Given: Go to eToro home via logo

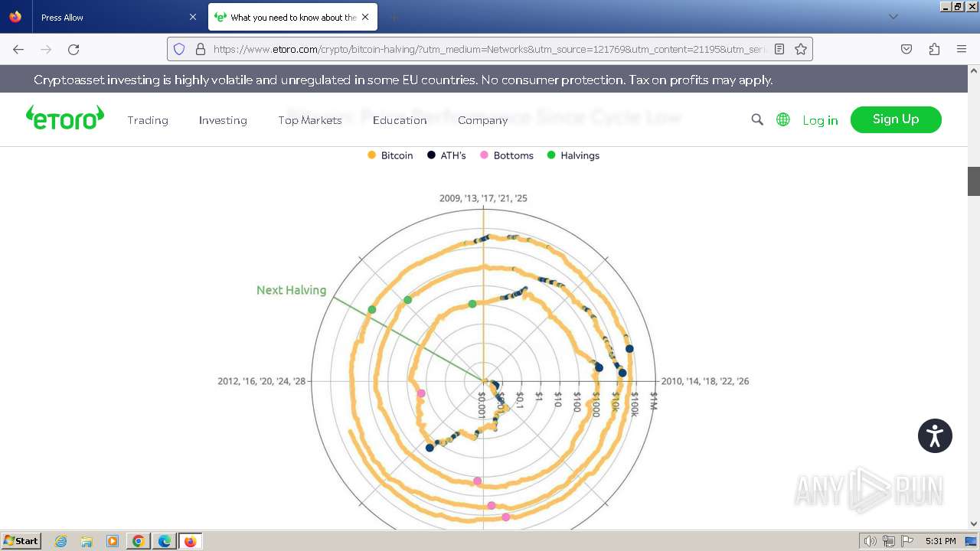Looking at the screenshot, I should (x=65, y=118).
